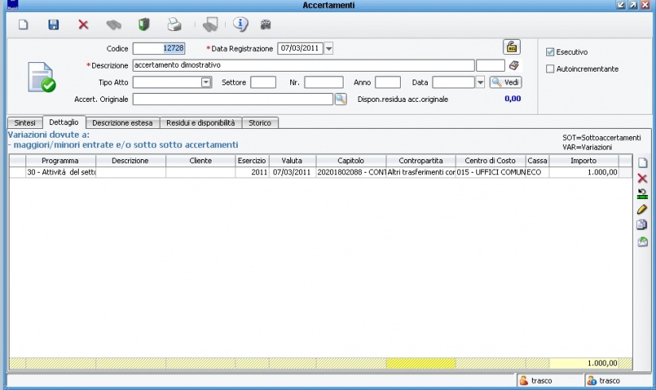Open the Data Registrazione date dropdown arrow
Image resolution: width=656 pixels, height=390 pixels.
pyautogui.click(x=329, y=49)
